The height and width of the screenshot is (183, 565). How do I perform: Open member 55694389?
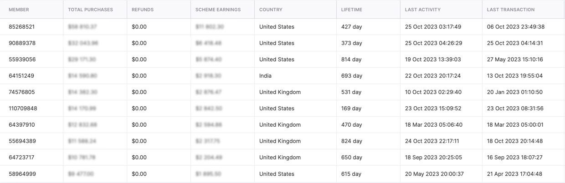point(22,141)
